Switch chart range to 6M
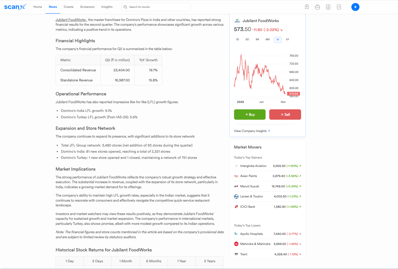Image resolution: width=398 pixels, height=269 pixels. tap(267, 39)
